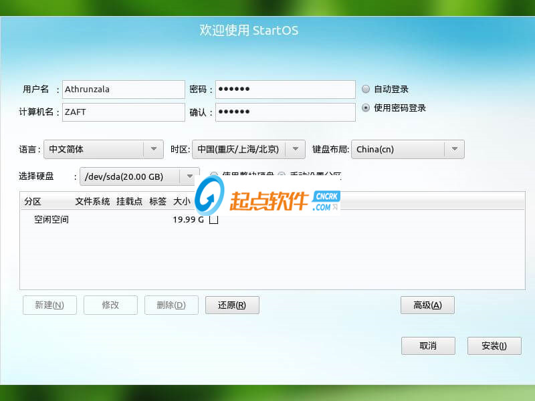
Task: Cancel installation with 取消 button
Action: click(x=428, y=346)
